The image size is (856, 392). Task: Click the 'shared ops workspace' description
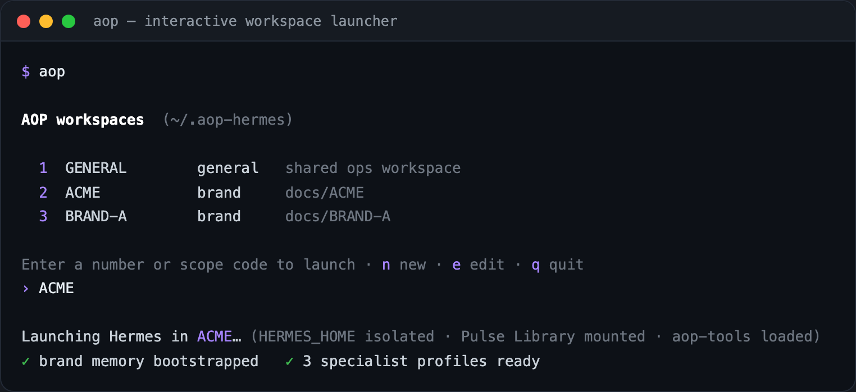(373, 168)
